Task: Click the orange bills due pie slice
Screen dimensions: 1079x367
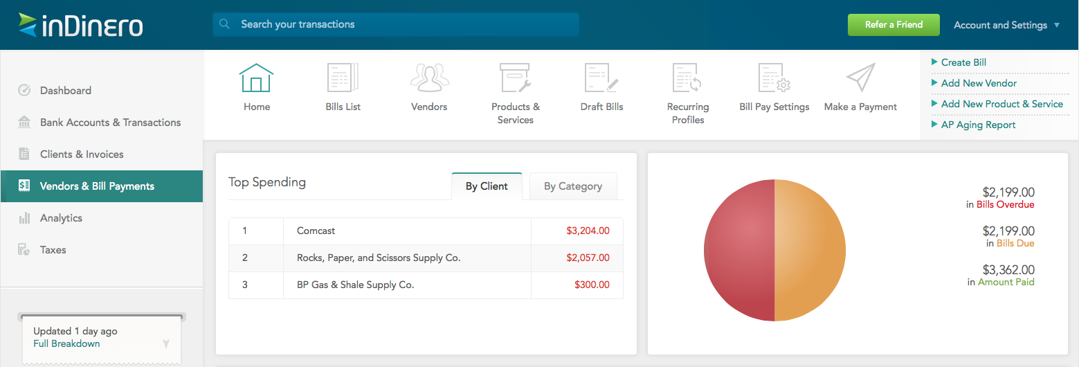Action: coord(811,250)
